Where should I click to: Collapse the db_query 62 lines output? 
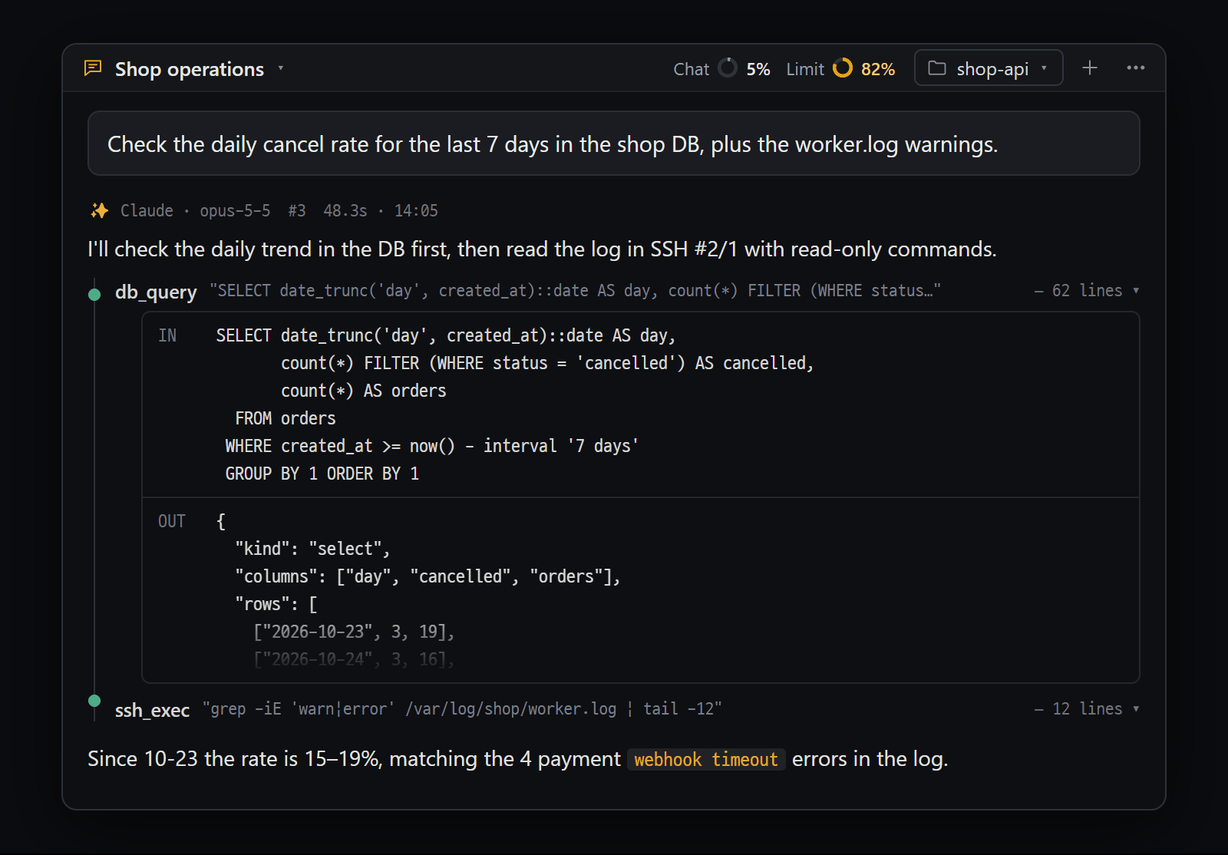1087,291
